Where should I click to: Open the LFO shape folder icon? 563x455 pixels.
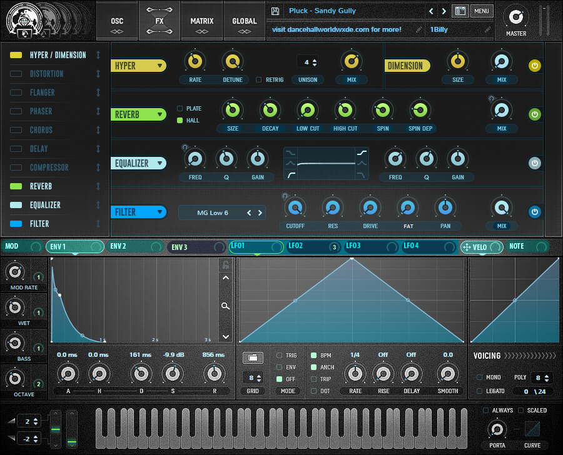point(252,357)
